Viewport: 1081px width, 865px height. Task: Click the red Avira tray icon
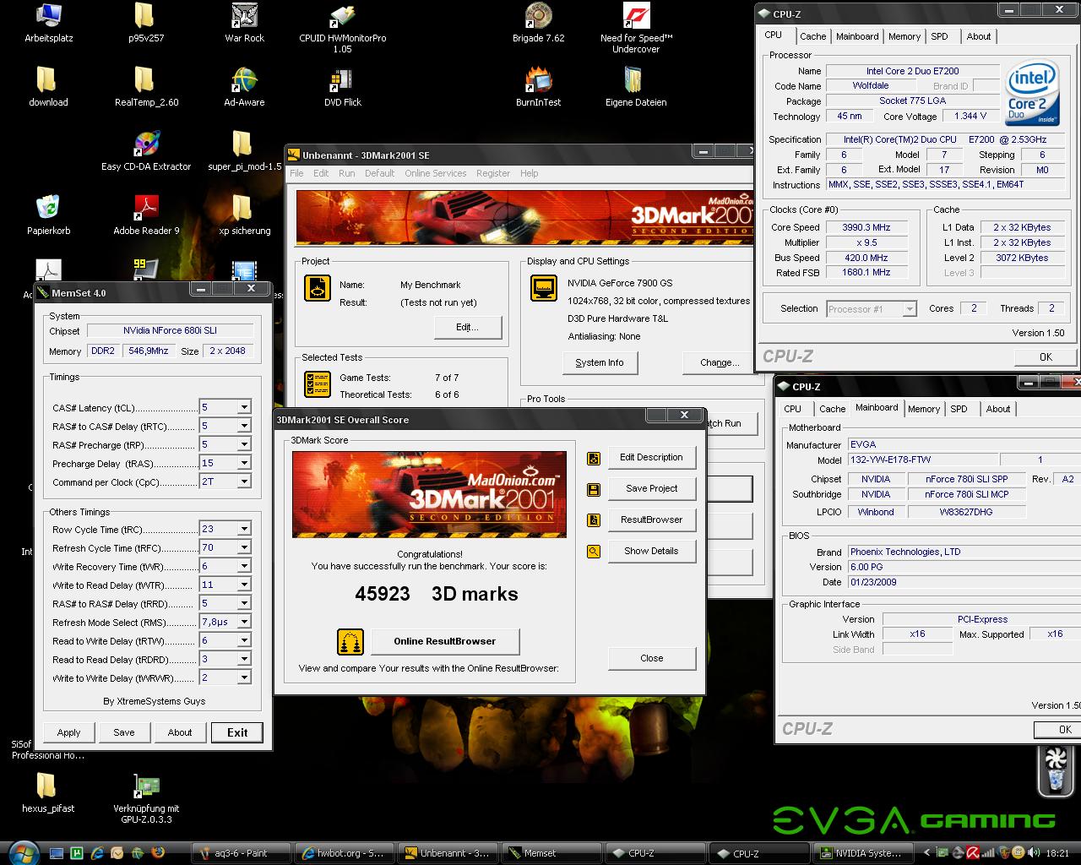click(972, 852)
